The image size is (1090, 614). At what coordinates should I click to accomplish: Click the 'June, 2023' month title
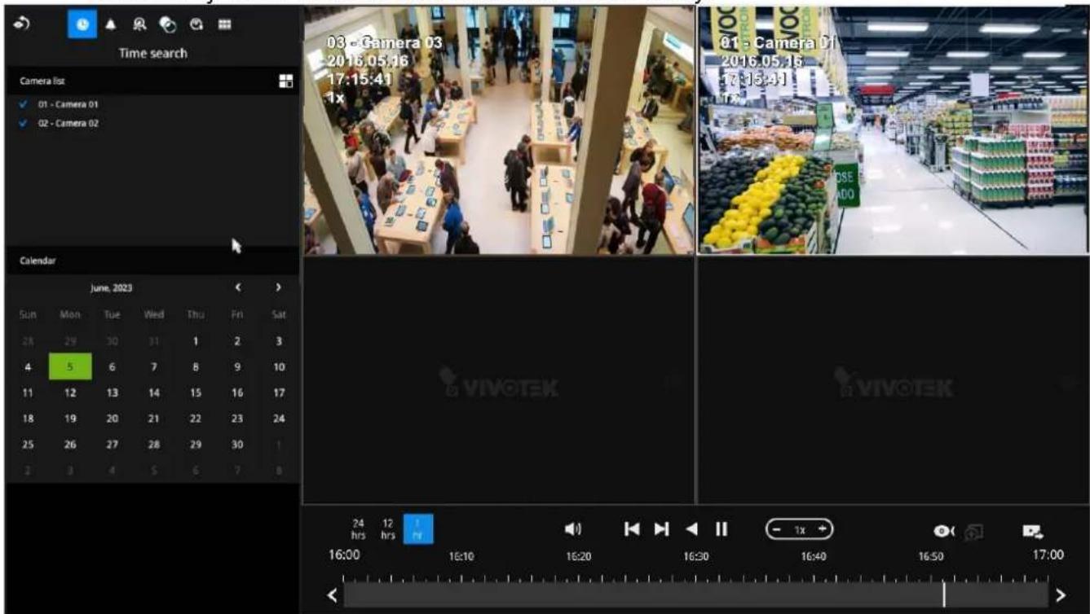click(x=112, y=287)
